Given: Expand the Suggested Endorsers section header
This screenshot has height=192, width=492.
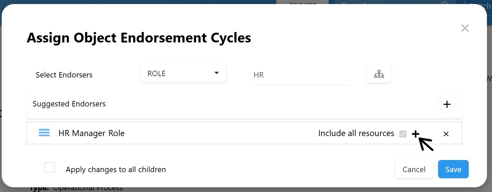Looking at the screenshot, I should (x=69, y=104).
